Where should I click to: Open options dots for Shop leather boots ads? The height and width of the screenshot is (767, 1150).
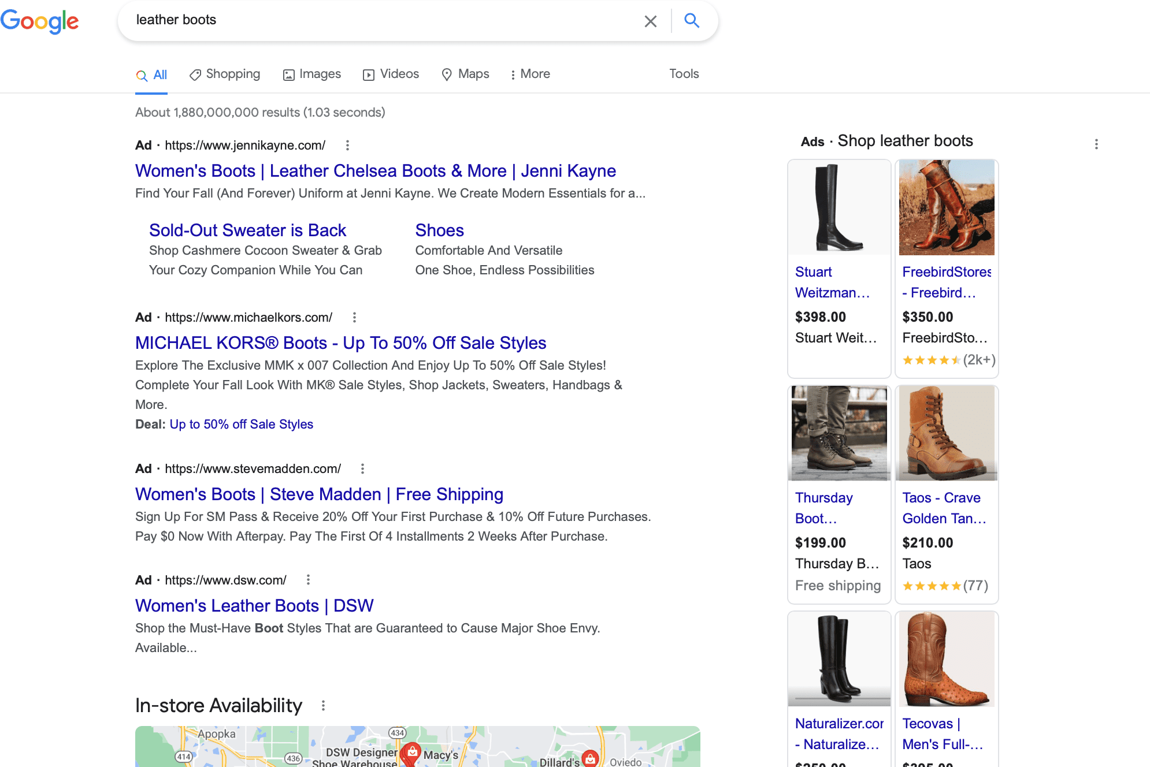(1096, 144)
